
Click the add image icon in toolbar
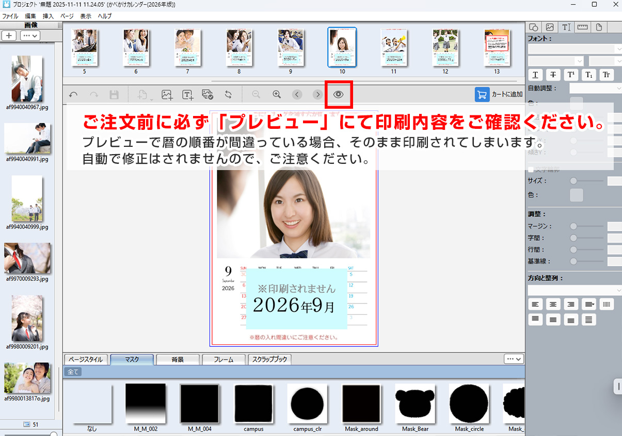167,94
